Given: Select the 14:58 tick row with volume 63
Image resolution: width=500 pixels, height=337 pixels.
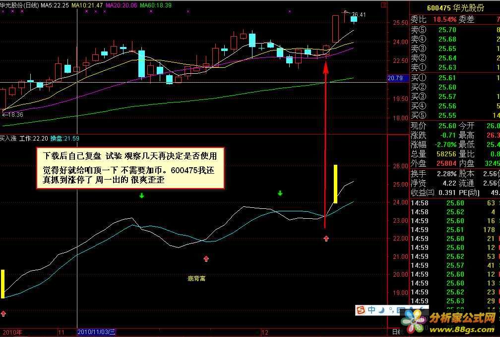Looking at the screenshot, I should (455, 203).
